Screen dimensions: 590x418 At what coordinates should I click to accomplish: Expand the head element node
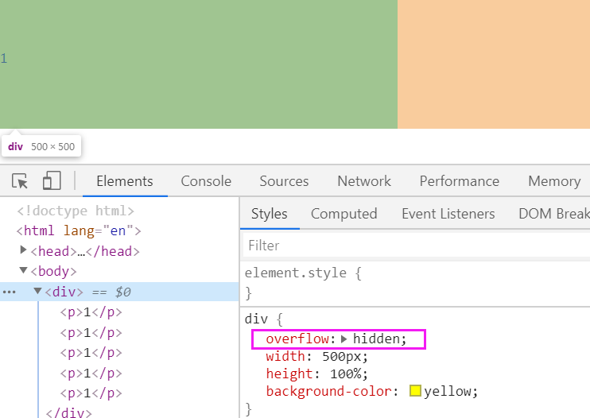tap(23, 250)
